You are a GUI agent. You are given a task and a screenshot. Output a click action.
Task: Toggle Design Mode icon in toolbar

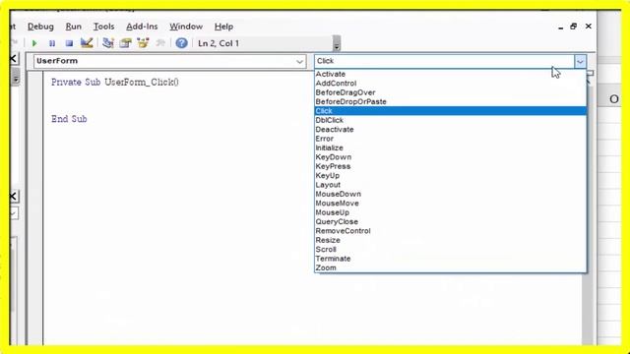pos(87,42)
